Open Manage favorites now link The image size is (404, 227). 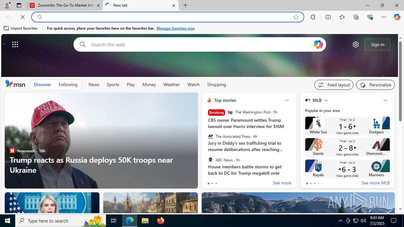[175, 28]
